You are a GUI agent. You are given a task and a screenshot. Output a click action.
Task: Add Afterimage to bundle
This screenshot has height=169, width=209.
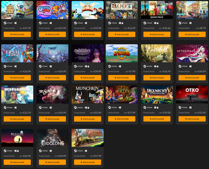(x=192, y=78)
